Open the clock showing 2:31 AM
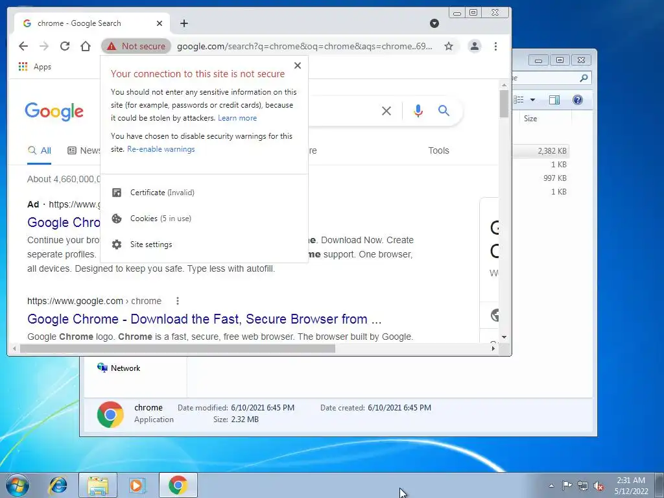Viewport: 664px width, 498px height. click(631, 486)
